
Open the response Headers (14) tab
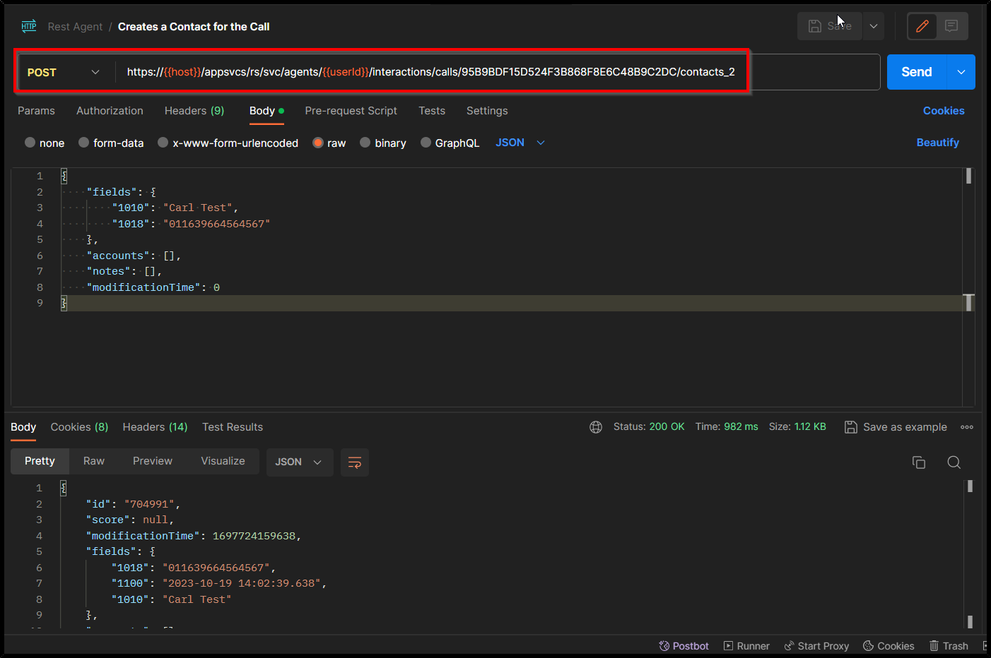tap(156, 427)
